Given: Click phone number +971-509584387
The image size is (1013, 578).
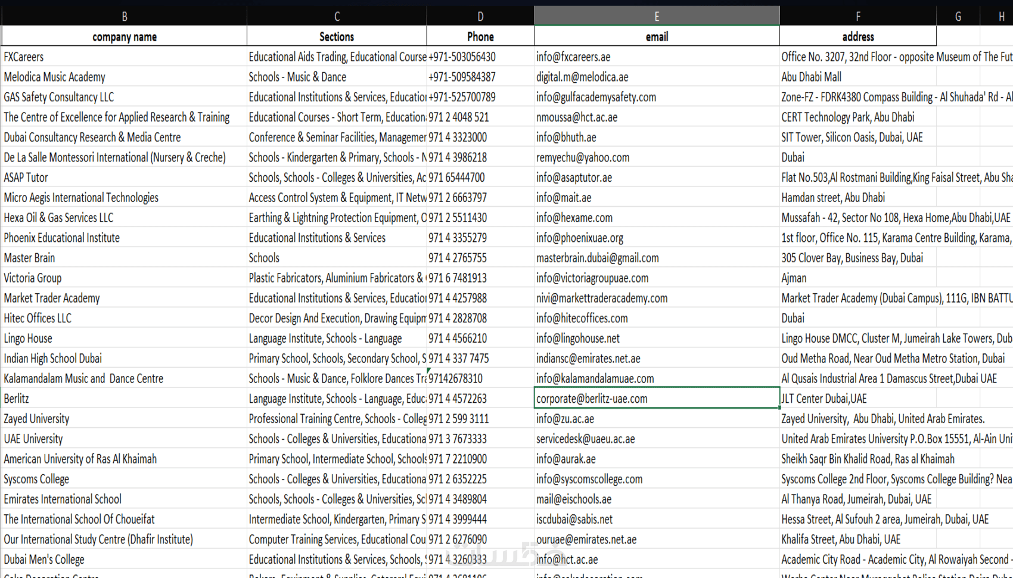Looking at the screenshot, I should tap(480, 77).
